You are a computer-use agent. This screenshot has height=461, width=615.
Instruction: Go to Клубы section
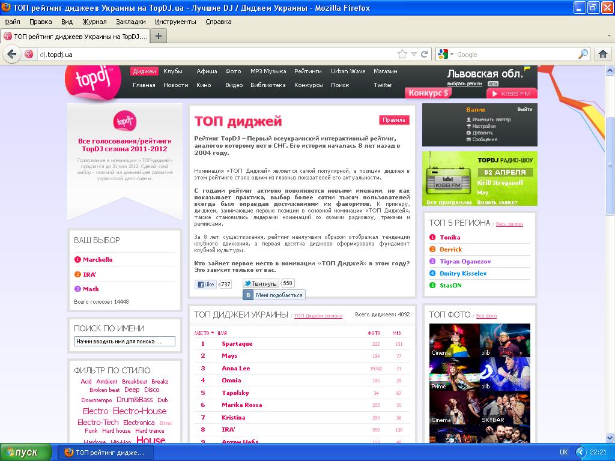(x=173, y=71)
